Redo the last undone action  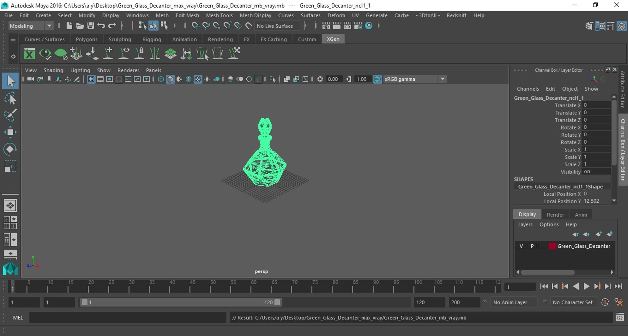pyautogui.click(x=112, y=26)
